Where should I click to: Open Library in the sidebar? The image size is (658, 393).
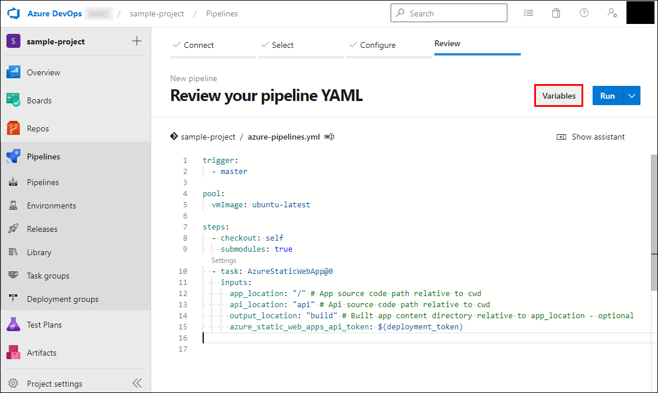point(75,252)
